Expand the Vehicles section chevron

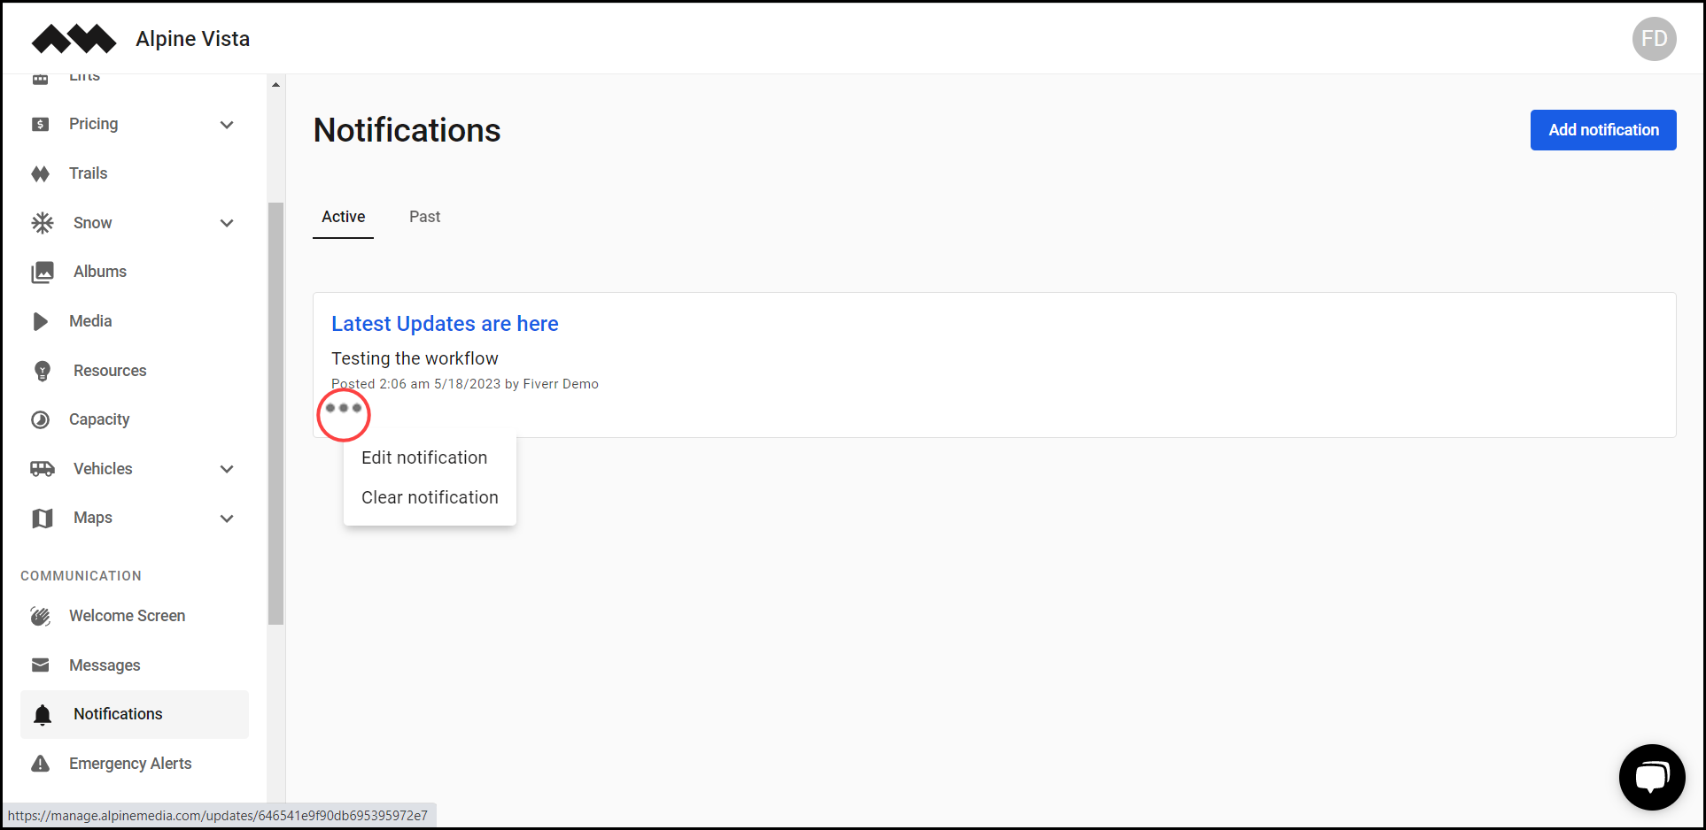227,469
